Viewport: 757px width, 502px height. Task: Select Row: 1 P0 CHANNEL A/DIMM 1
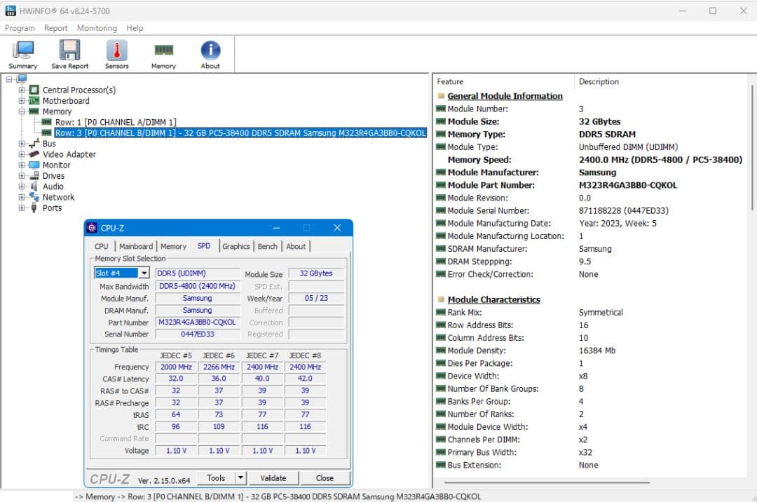pyautogui.click(x=116, y=122)
